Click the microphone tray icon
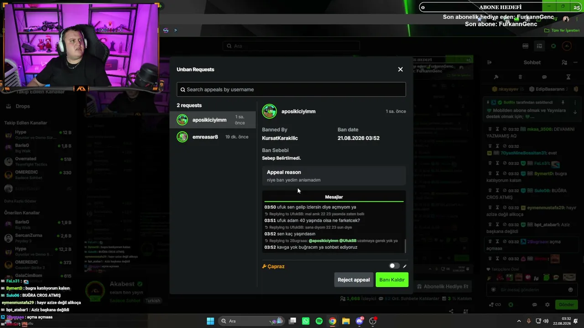584x328 pixels. click(x=529, y=321)
